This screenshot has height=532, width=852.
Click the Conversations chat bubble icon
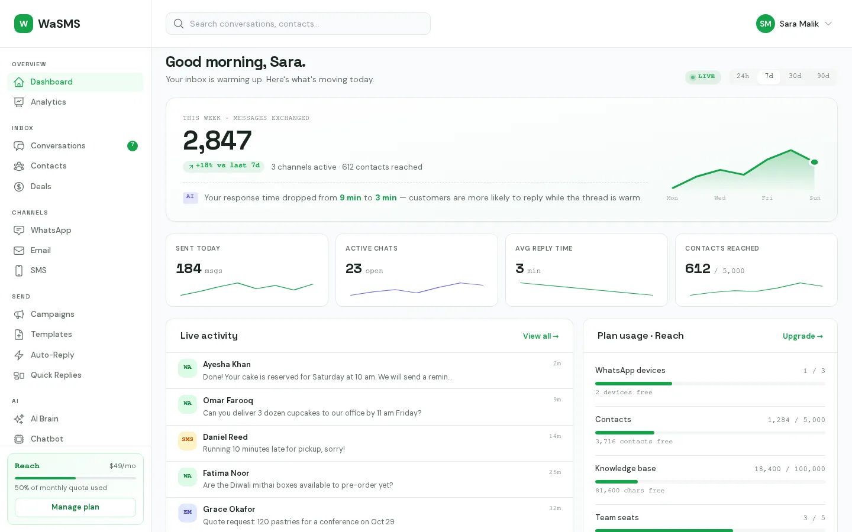(19, 146)
